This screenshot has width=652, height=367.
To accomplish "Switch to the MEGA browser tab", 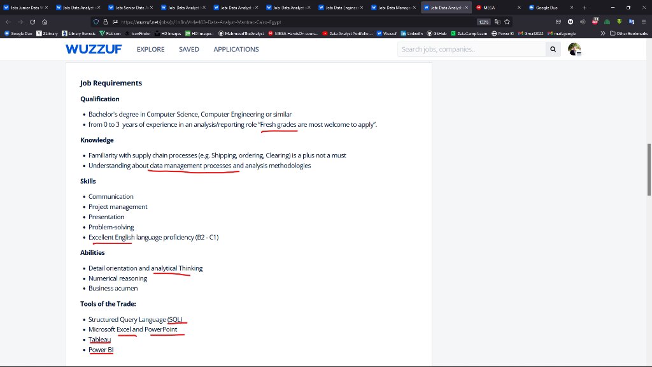I will click(498, 8).
